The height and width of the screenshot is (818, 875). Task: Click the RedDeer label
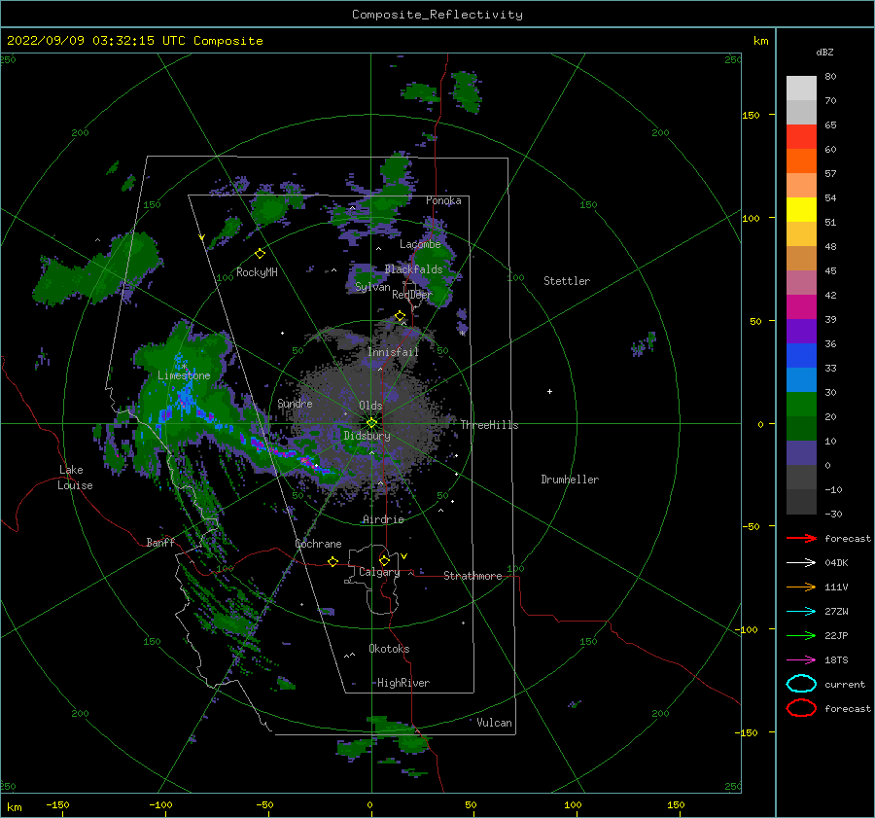point(412,295)
